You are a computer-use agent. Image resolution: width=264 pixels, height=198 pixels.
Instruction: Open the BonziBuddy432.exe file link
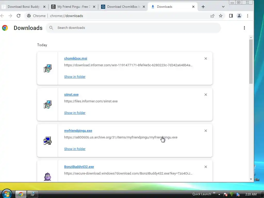click(x=79, y=167)
